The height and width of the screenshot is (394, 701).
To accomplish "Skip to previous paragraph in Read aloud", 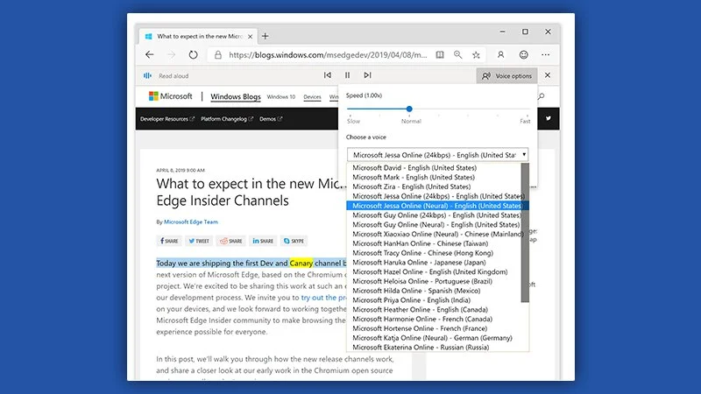I will coord(328,75).
